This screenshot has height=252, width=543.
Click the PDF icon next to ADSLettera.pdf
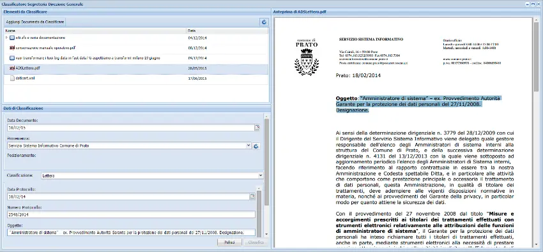click(11, 68)
